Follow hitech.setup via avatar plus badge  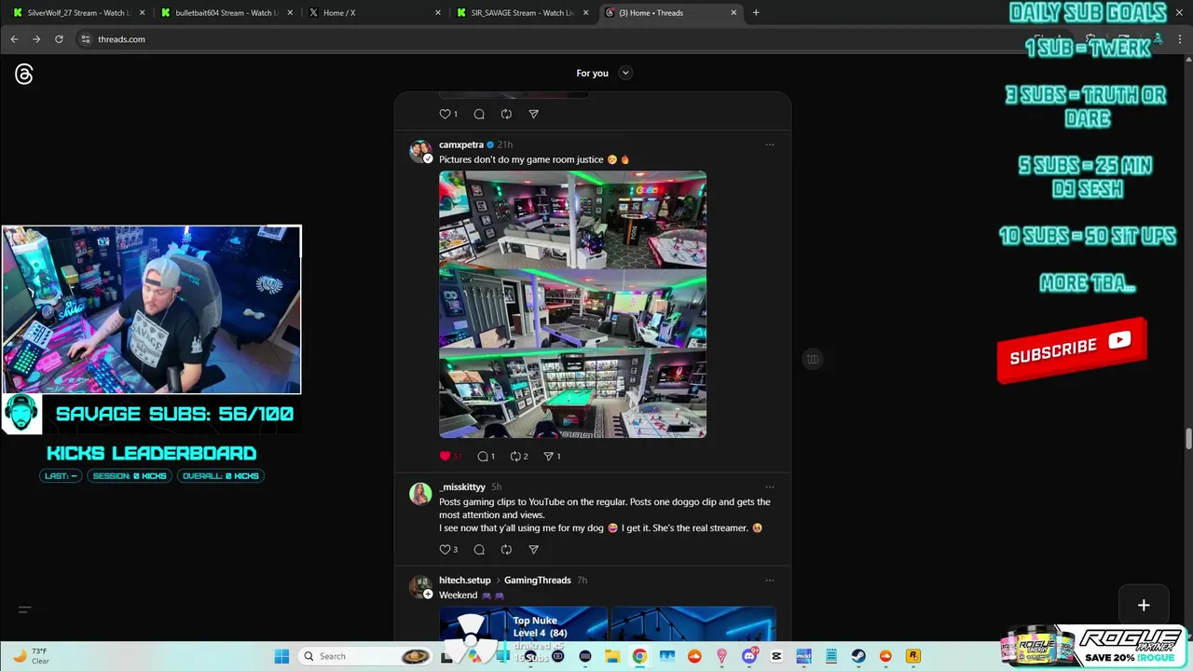tap(428, 594)
